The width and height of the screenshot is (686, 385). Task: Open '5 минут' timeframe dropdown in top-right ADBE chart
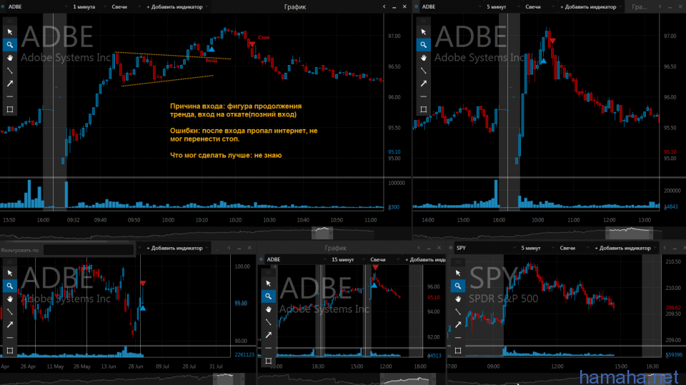pyautogui.click(x=501, y=6)
